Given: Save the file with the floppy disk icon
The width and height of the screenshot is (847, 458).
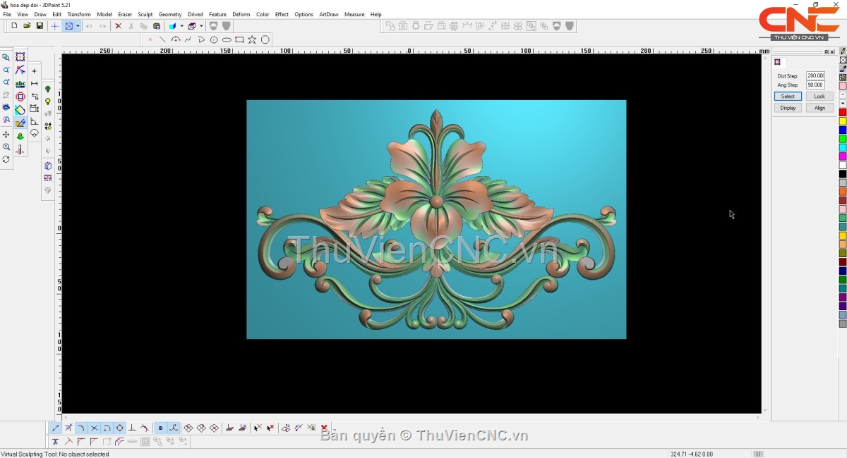Looking at the screenshot, I should click(x=40, y=26).
